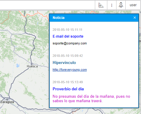Open the three-dot more options menu

(x=112, y=5)
